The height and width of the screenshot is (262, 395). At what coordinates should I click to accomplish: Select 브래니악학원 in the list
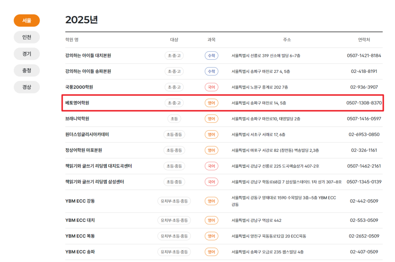pos(77,119)
